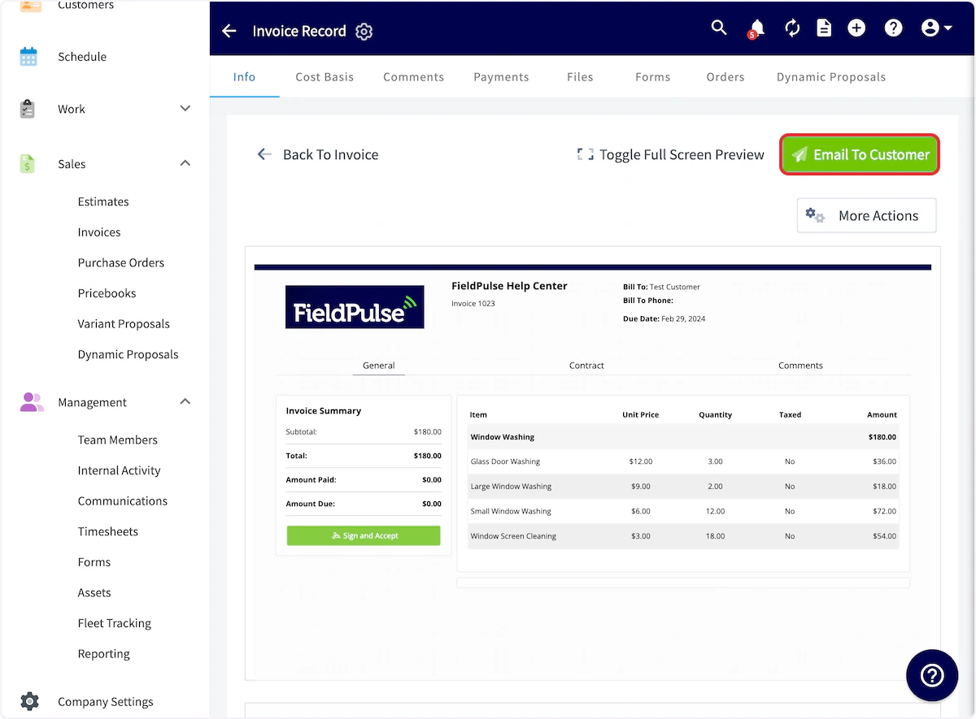Click the plus circle add icon
976x719 pixels.
pos(856,28)
